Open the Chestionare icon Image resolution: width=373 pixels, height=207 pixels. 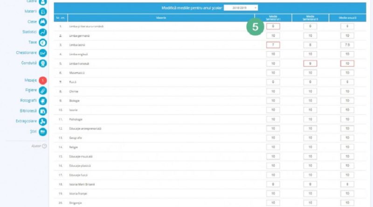pyautogui.click(x=43, y=53)
